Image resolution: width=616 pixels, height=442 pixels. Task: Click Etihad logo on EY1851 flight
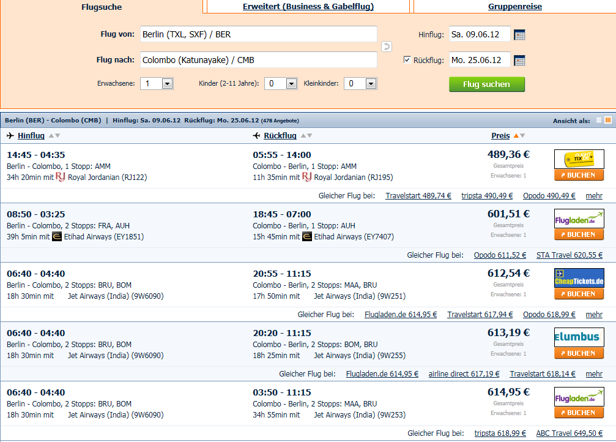point(56,236)
